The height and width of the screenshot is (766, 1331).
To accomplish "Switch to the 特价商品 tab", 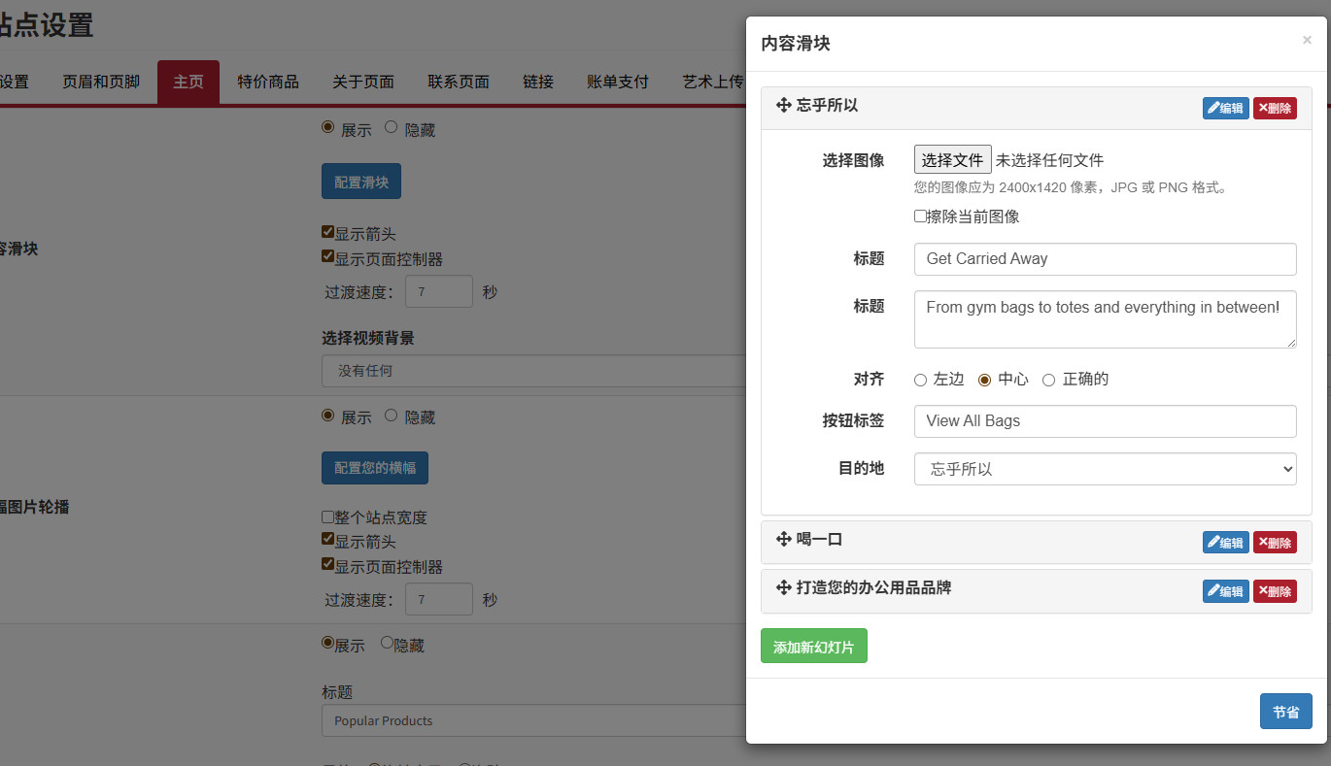I will pos(268,82).
